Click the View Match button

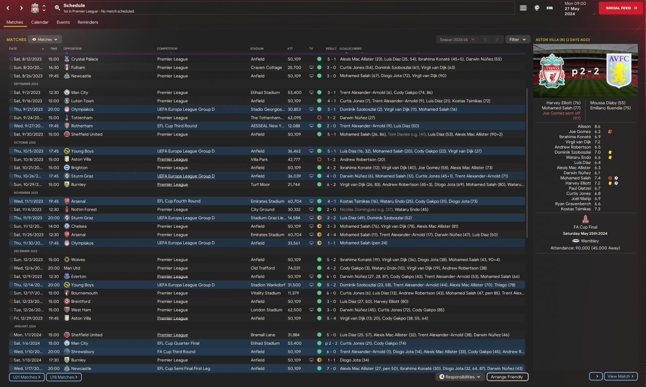coord(621,376)
